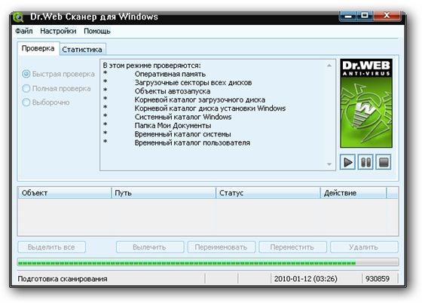The width and height of the screenshot is (422, 303).
Task: Click the scroll down arrow in info box
Action: 329,164
